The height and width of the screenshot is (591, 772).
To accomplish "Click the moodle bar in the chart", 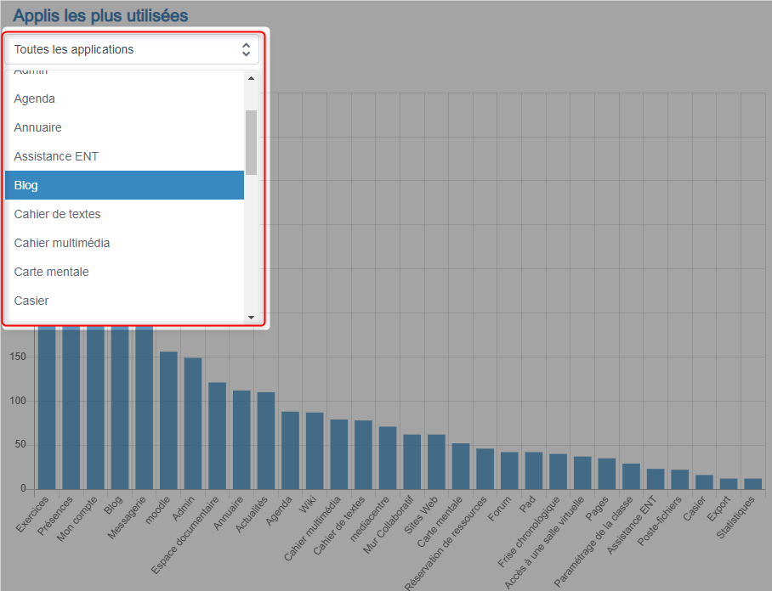I will pyautogui.click(x=169, y=420).
